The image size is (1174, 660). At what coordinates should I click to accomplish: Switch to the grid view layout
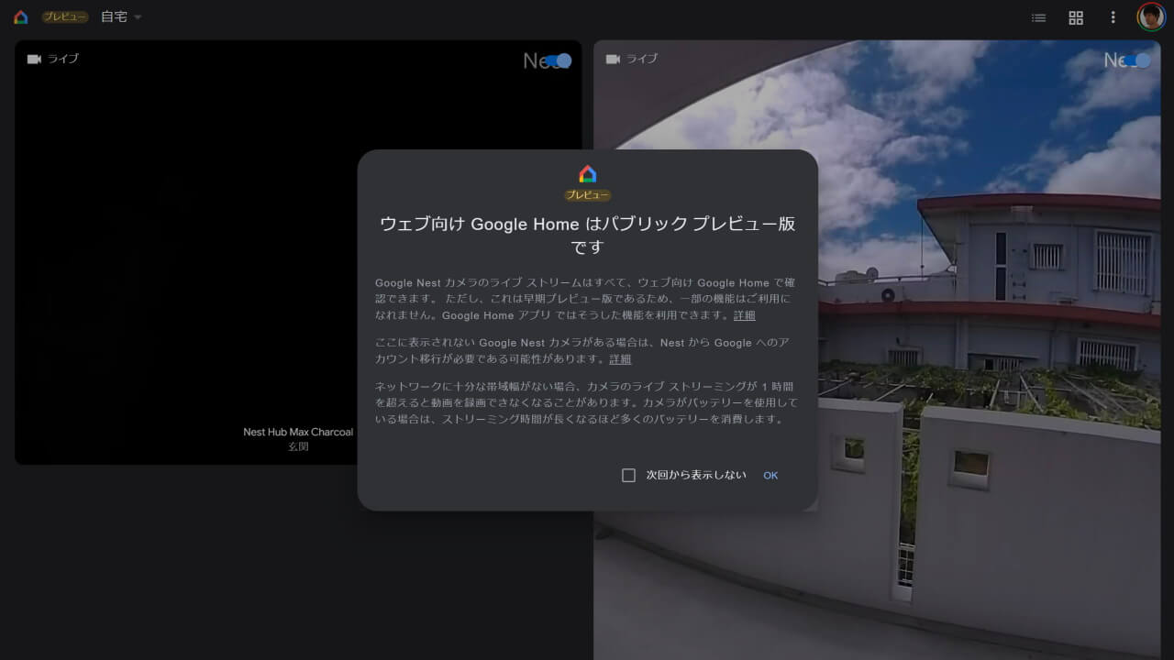click(1075, 16)
